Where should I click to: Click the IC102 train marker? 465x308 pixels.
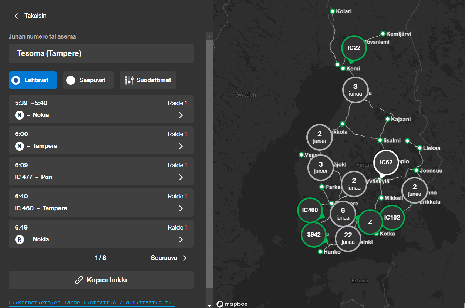click(392, 217)
